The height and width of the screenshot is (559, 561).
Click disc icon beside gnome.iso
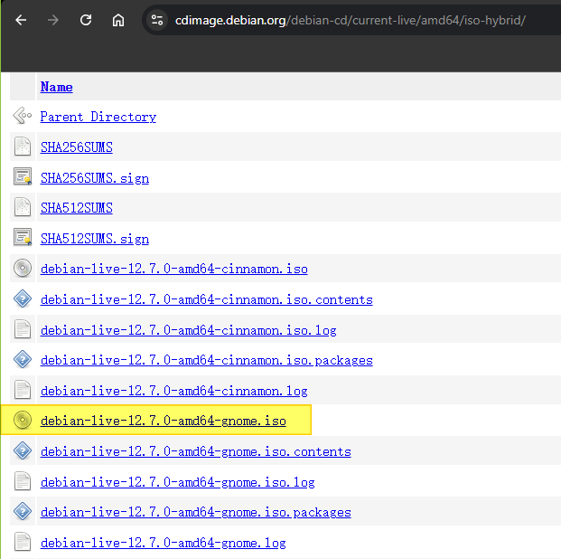[x=23, y=420]
